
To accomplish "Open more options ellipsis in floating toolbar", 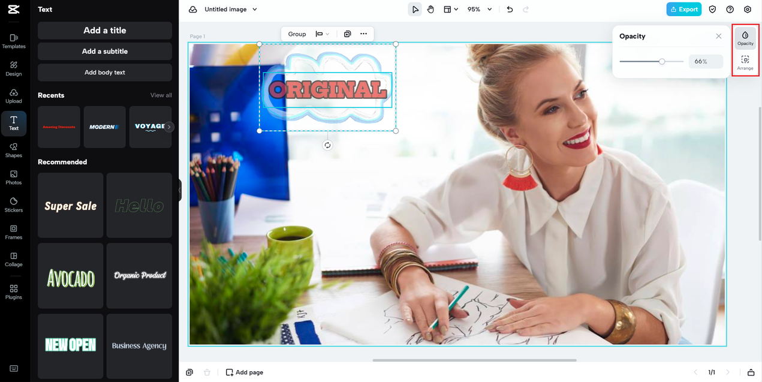I will 363,34.
